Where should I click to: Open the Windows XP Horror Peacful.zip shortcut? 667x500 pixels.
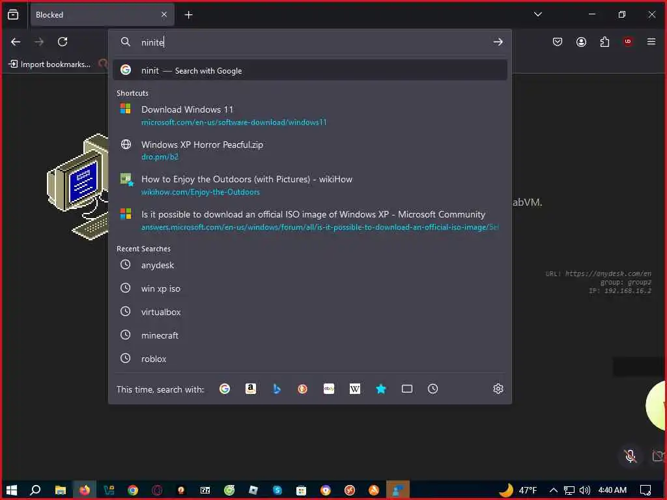309,150
